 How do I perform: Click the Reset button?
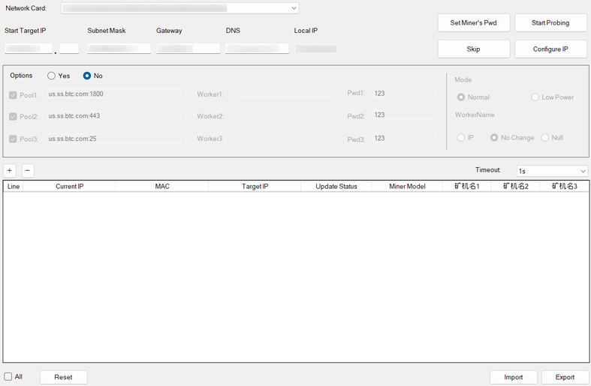[x=64, y=377]
